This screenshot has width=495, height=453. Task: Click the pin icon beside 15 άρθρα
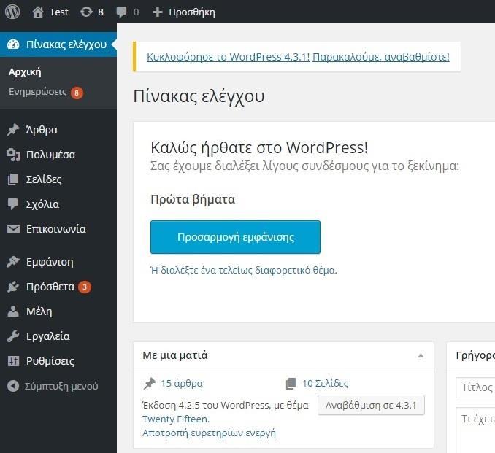150,384
